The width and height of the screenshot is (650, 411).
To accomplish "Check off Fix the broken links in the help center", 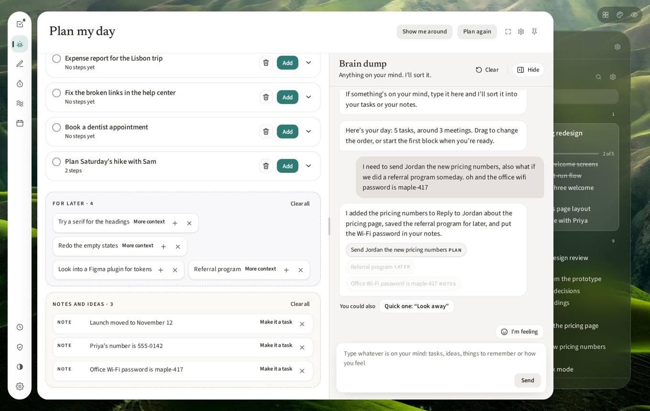I will 56,93.
